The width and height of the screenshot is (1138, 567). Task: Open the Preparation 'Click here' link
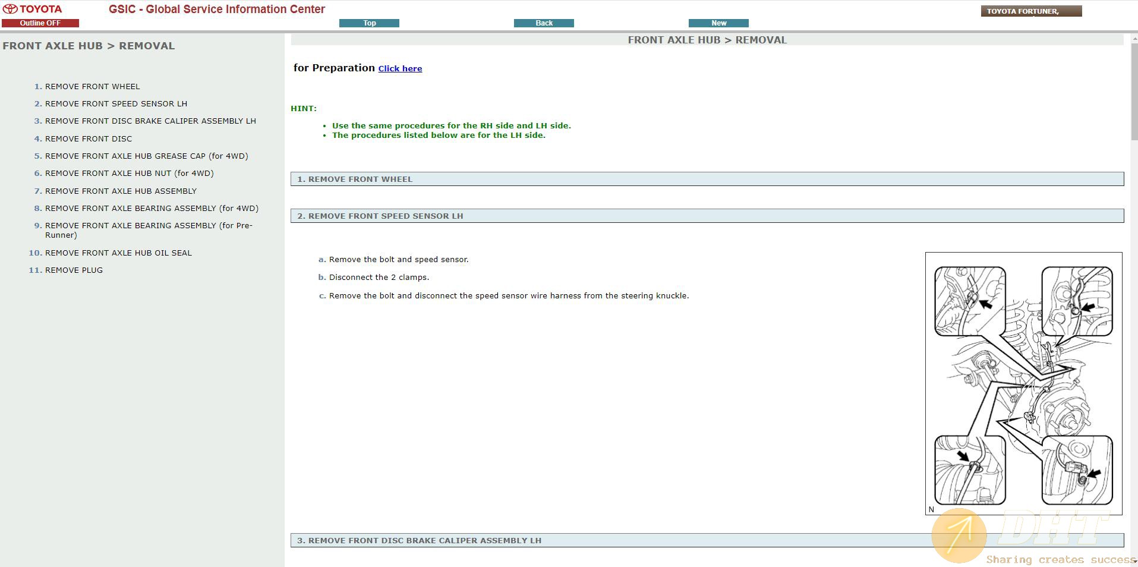[x=400, y=68]
